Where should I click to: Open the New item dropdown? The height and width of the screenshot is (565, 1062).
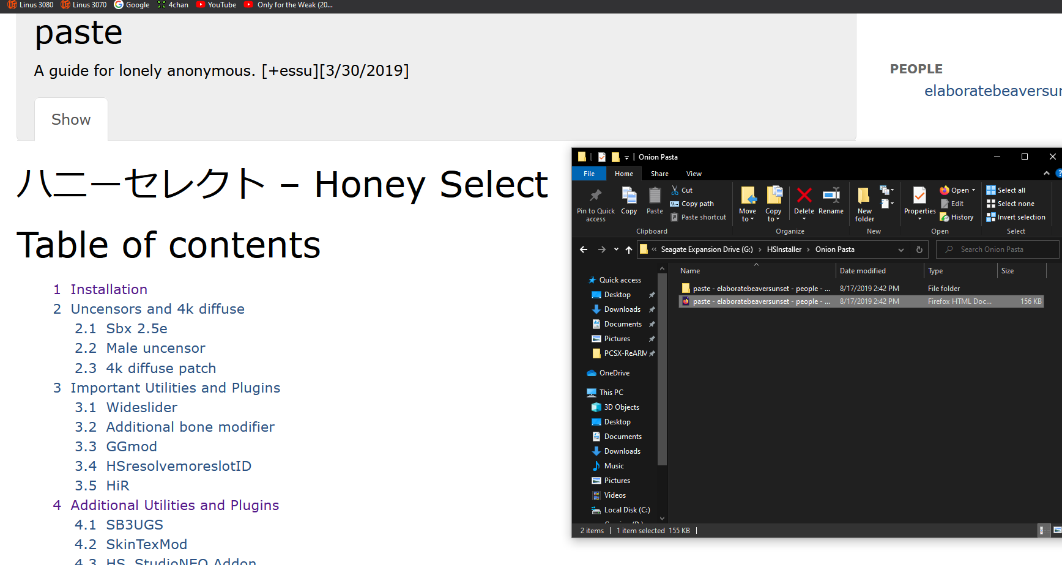coord(886,190)
